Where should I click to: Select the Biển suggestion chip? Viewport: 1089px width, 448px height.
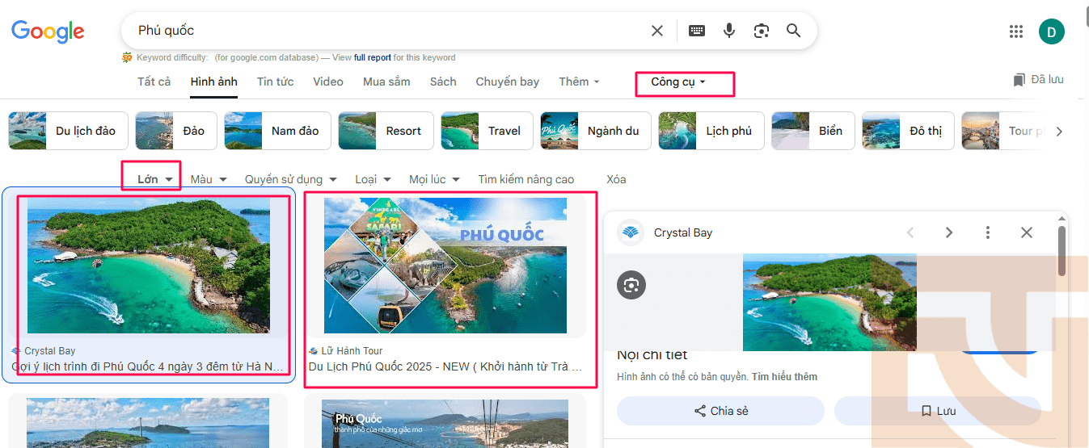[x=813, y=131]
